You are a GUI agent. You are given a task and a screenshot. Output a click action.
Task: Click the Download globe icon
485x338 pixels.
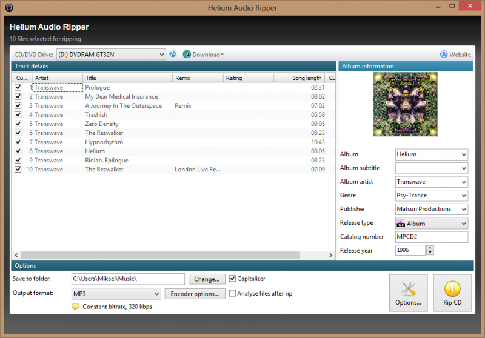(187, 55)
